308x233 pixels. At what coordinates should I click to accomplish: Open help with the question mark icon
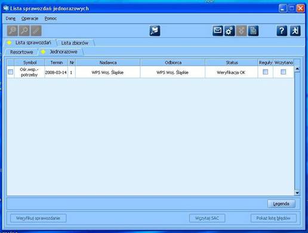(x=282, y=31)
